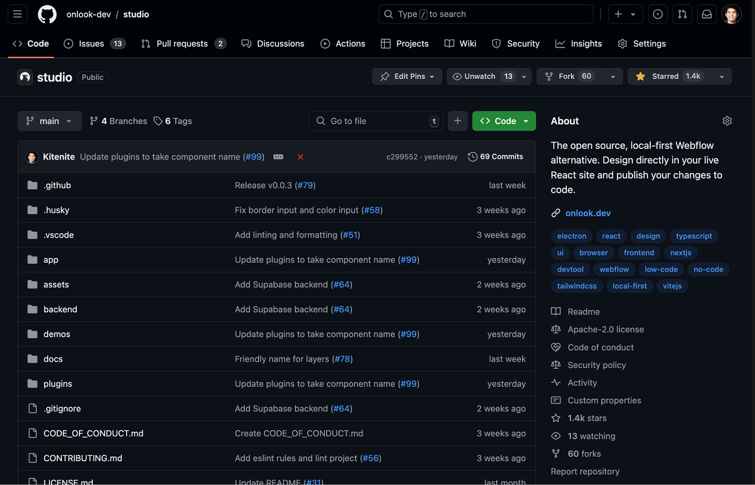Viewport: 755px width, 485px height.
Task: Open pull requests icon in top header
Action: click(682, 14)
